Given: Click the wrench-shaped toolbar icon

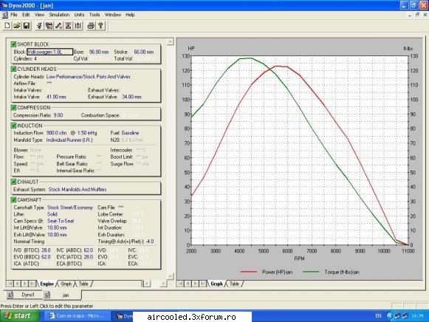Looking at the screenshot, I should point(58,26).
